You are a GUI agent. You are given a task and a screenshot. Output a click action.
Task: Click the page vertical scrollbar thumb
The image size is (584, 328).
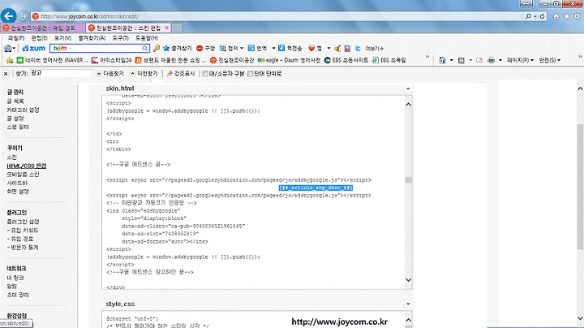[x=580, y=187]
